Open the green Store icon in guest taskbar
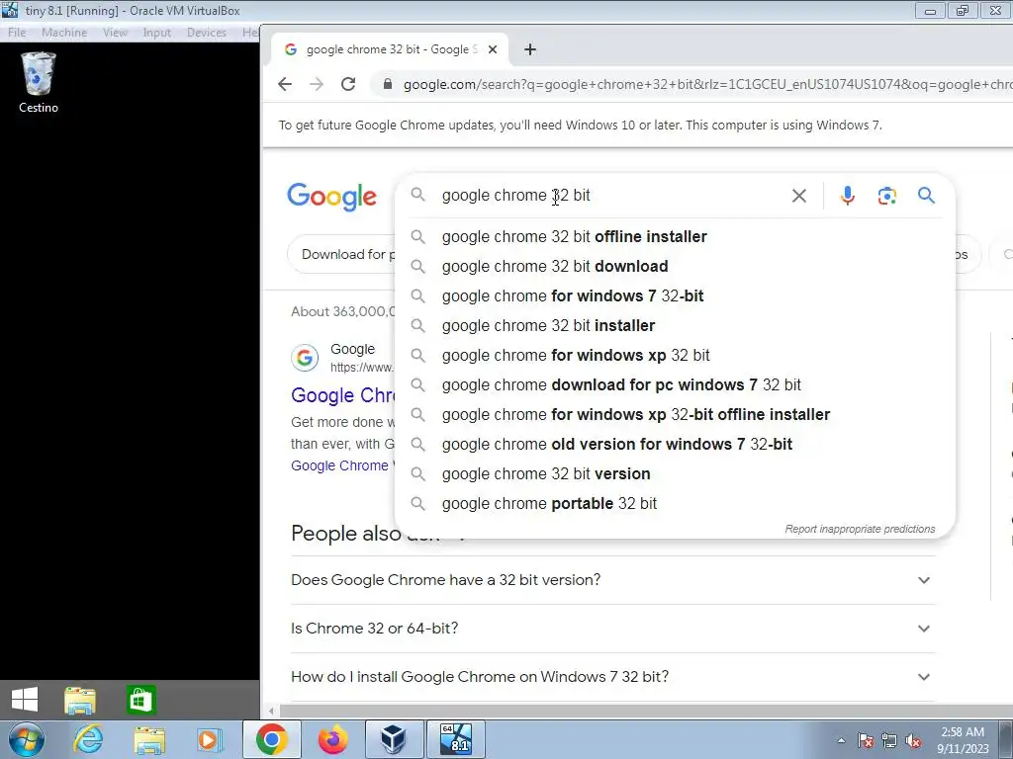 coord(140,700)
